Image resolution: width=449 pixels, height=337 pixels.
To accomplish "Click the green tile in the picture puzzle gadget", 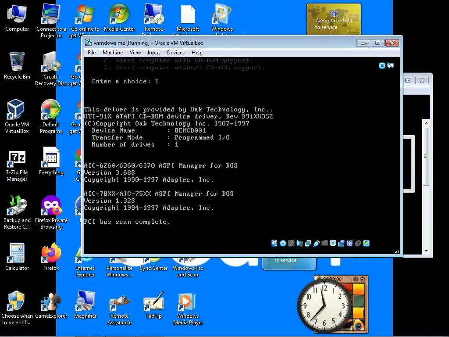I will (359, 301).
